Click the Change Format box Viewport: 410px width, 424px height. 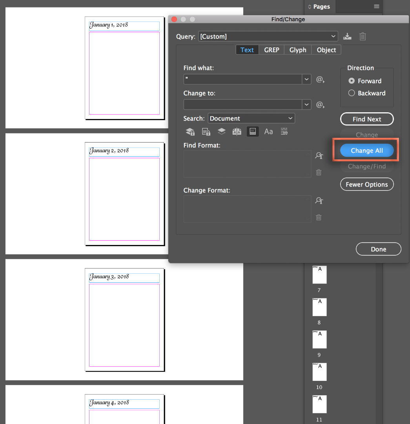247,209
